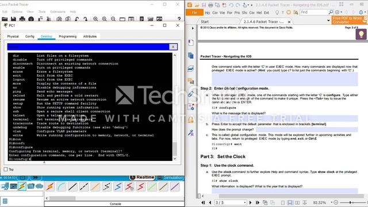Open the Extensions menu in Packet Tracer
Image resolution: width=368 pixels, height=207 pixels.
[57, 11]
